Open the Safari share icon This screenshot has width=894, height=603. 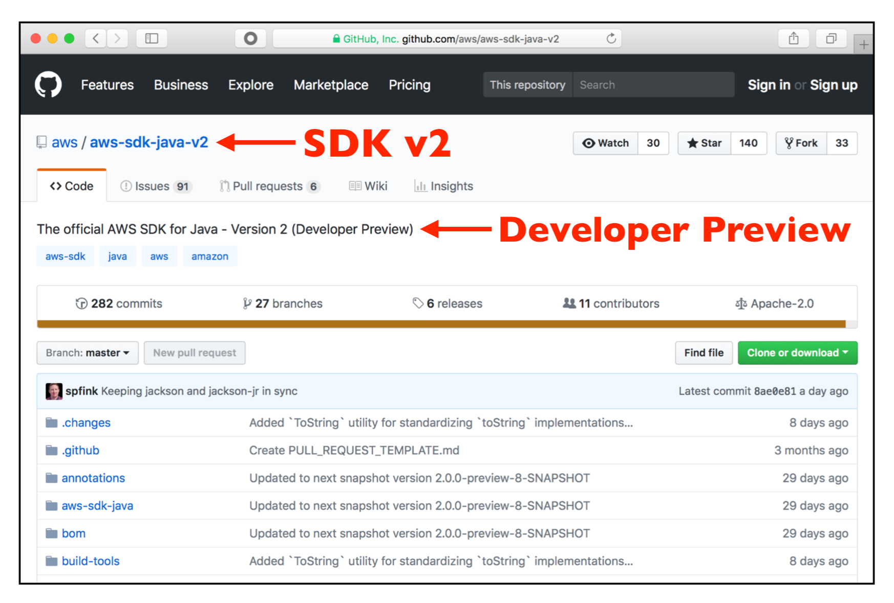point(794,38)
